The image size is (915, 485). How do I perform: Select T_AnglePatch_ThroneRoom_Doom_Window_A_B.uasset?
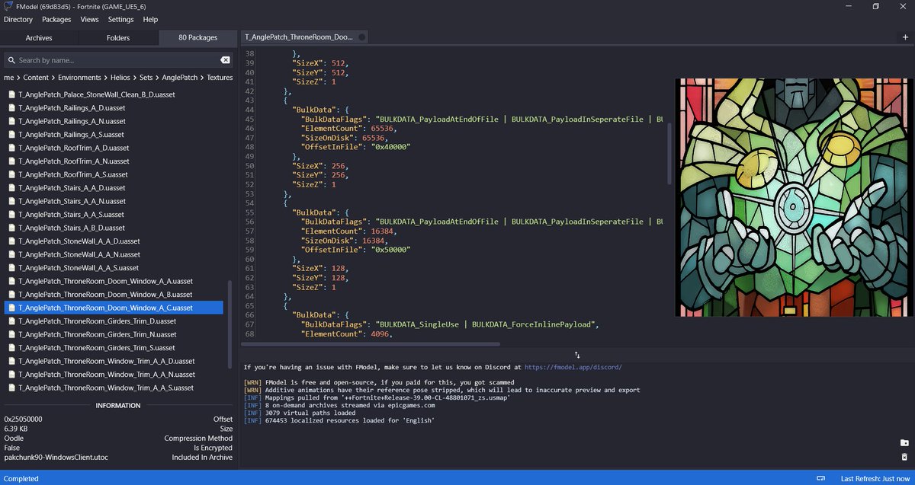pos(114,295)
